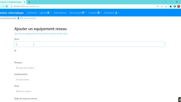Open the browser zoom magnifier icon

click(x=158, y=7)
